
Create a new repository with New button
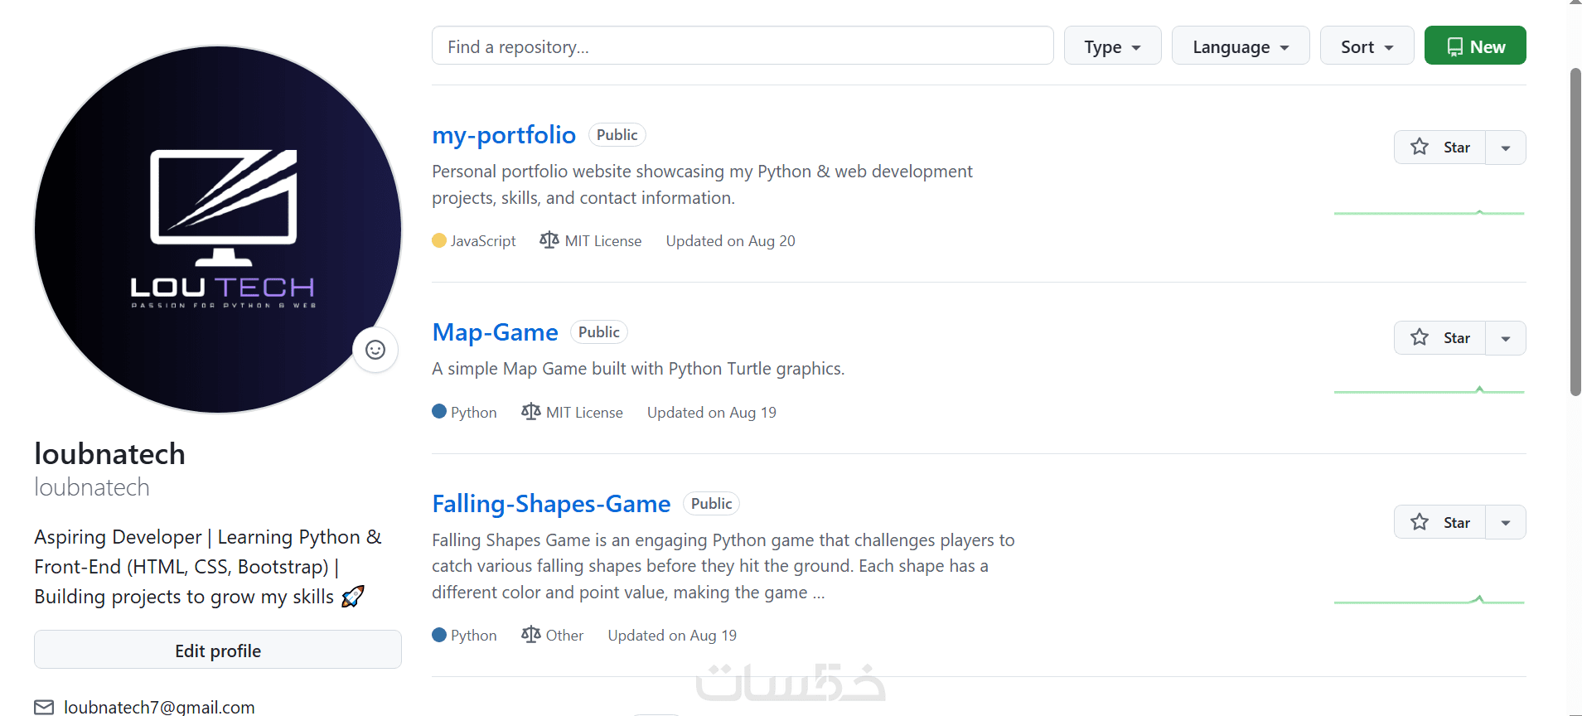pyautogui.click(x=1475, y=46)
